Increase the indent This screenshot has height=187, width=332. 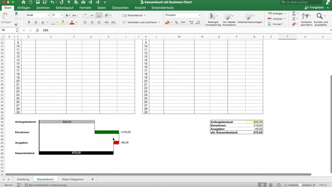pyautogui.click(x=113, y=22)
